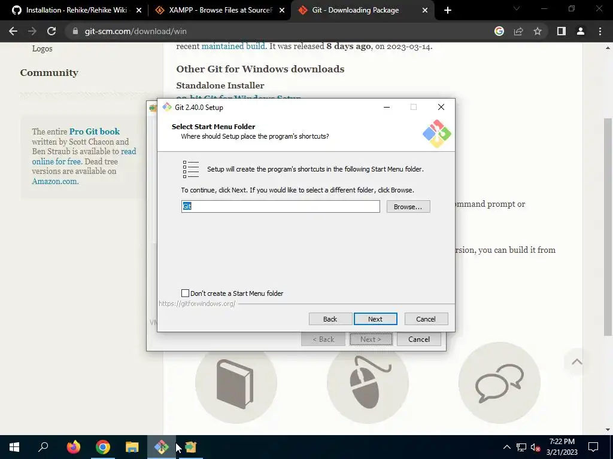
Task: Click the address bar URL
Action: coord(136,31)
